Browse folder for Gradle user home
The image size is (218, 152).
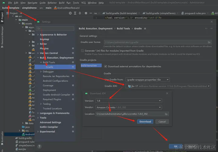(x=209, y=42)
